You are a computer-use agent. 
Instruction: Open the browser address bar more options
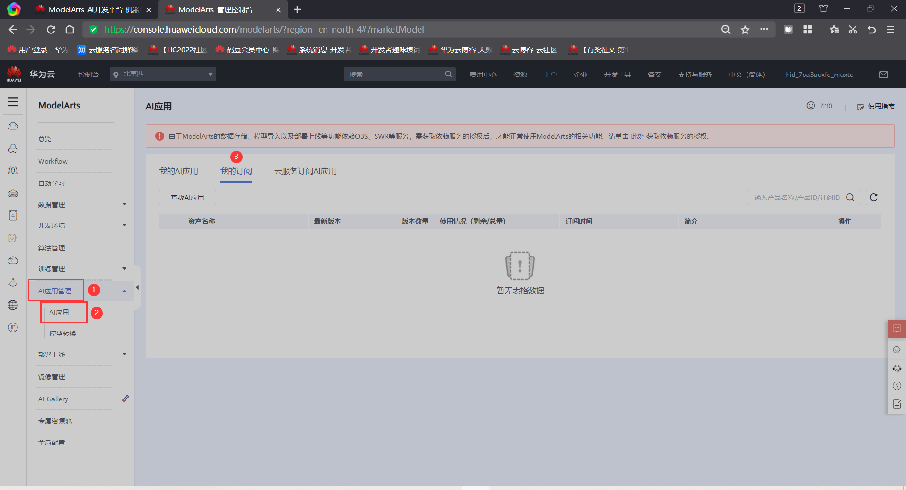coord(764,29)
